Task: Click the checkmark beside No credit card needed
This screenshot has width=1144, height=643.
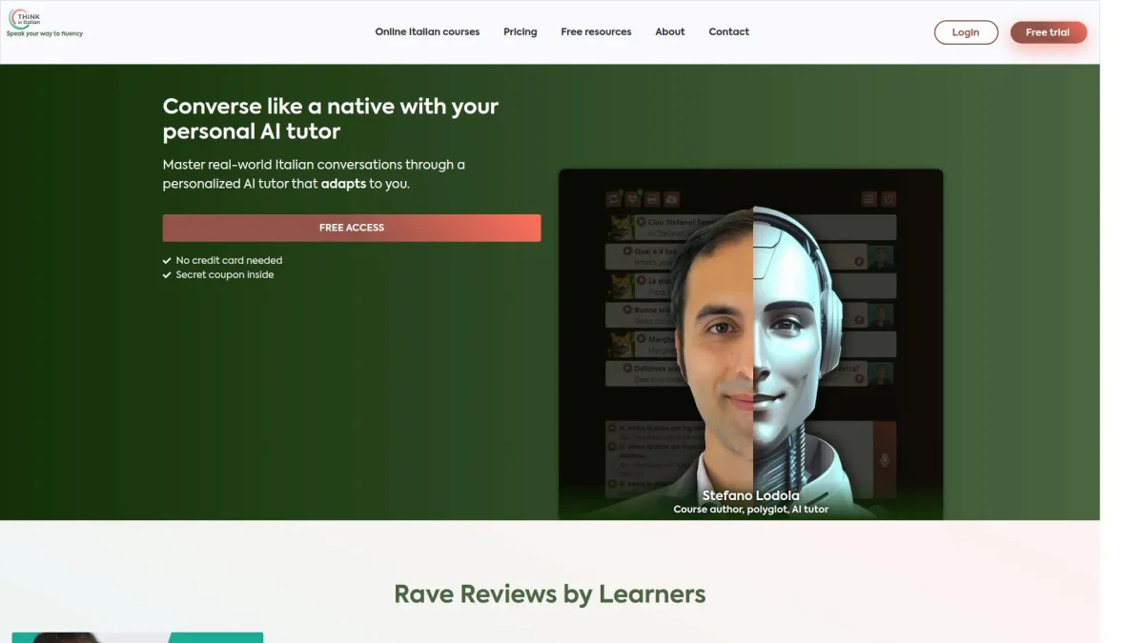Action: tap(167, 260)
